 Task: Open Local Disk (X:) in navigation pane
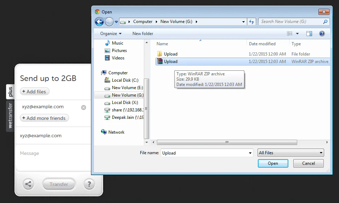point(125,103)
